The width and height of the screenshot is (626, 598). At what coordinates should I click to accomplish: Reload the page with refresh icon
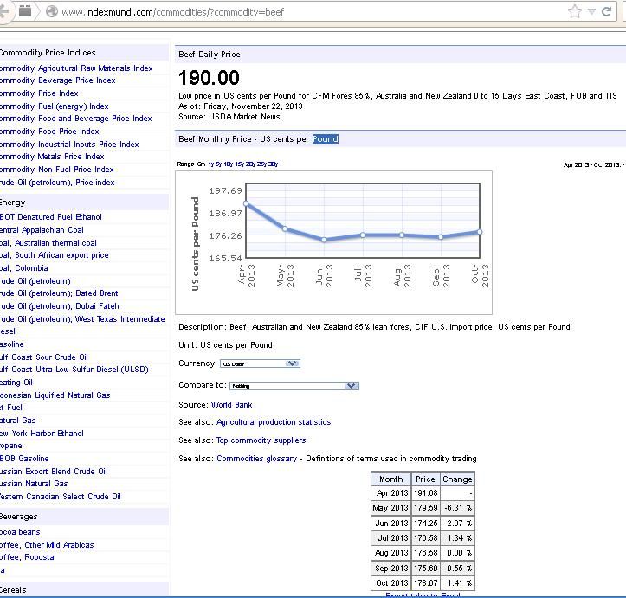[x=606, y=11]
